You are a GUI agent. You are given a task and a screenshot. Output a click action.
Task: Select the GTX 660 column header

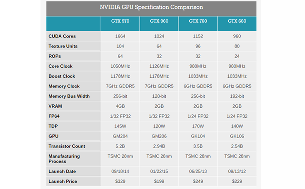point(237,21)
